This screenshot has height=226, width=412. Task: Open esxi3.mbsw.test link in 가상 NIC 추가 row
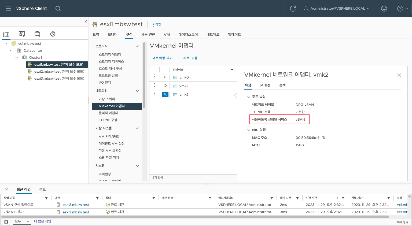76,212
